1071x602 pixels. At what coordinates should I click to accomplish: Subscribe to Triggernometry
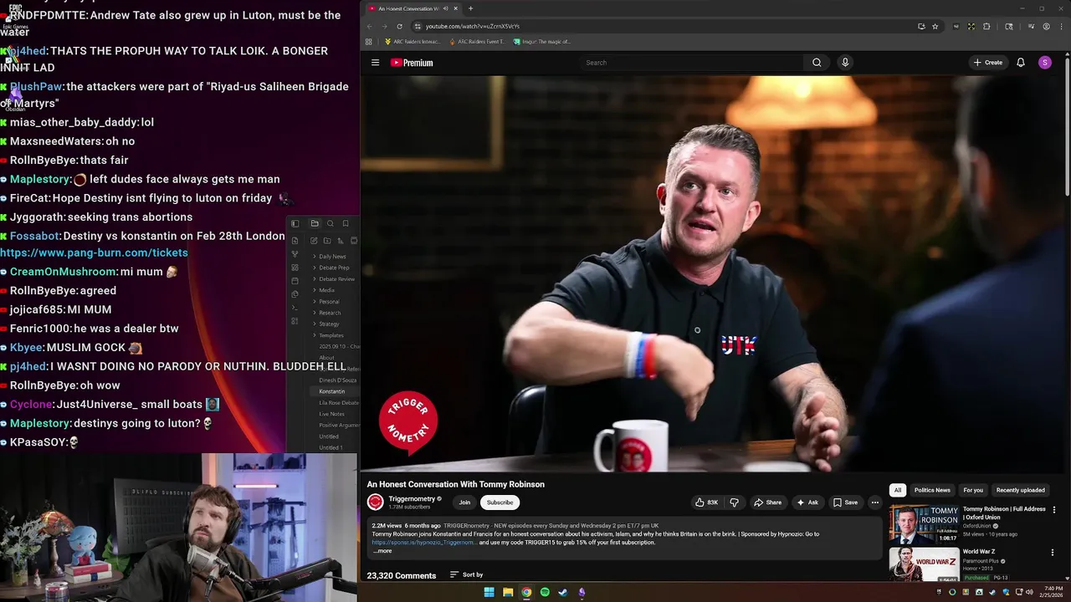coord(500,503)
